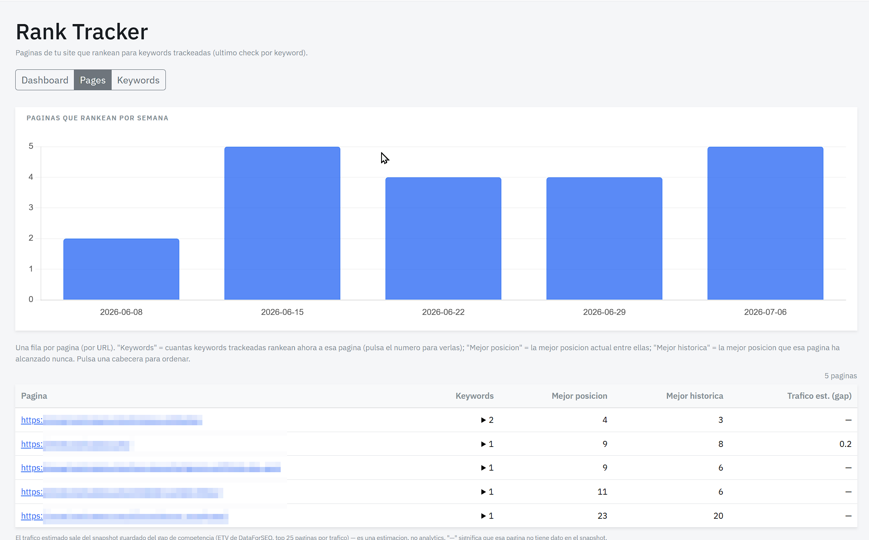This screenshot has height=540, width=869.
Task: Click the 2026-06-22 chart bar
Action: point(443,238)
